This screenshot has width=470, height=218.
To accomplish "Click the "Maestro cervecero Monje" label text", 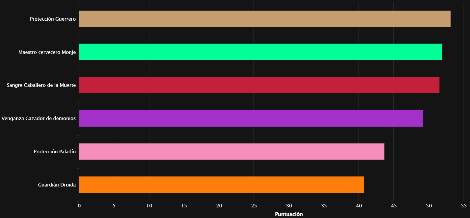I will point(47,52).
